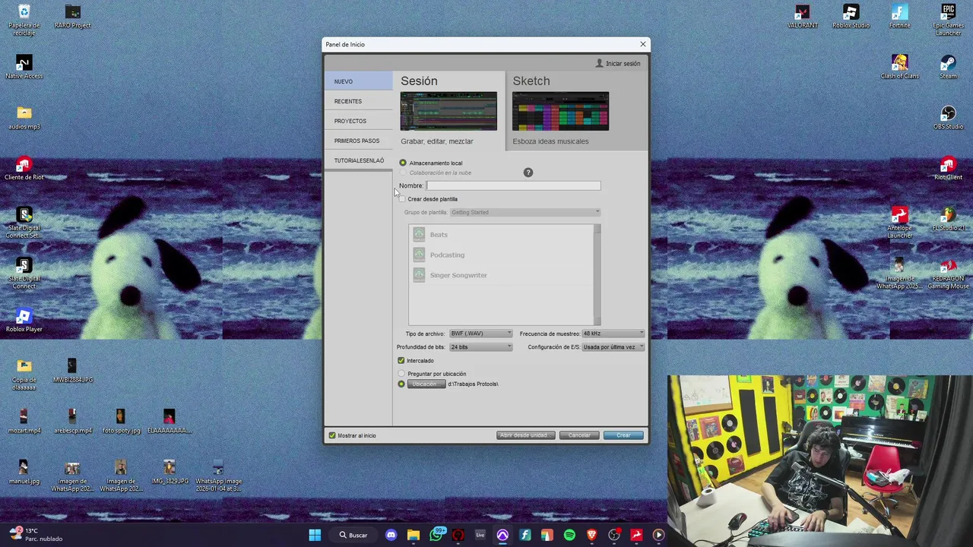Viewport: 973px width, 547px height.
Task: Select the Beats template icon
Action: tap(419, 235)
